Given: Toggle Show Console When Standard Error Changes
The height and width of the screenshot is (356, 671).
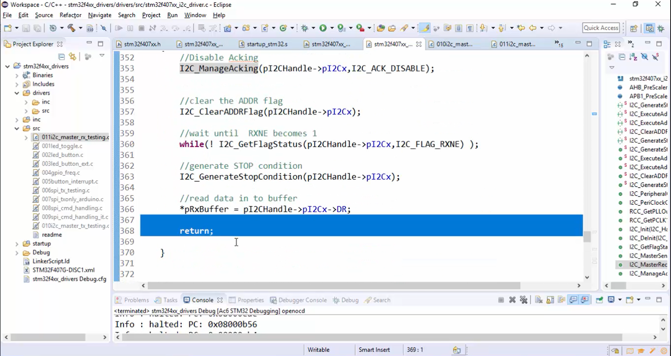Looking at the screenshot, I should pos(585,300).
